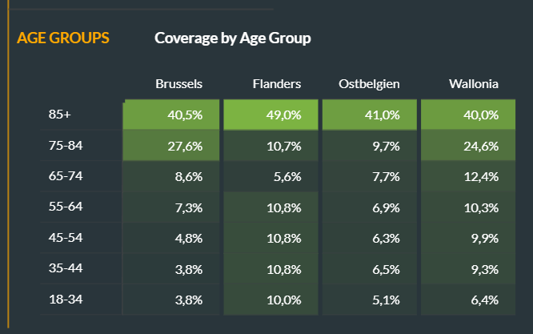Click the 5,1% Ostbelgien cell
This screenshot has width=533, height=334.
click(x=369, y=300)
